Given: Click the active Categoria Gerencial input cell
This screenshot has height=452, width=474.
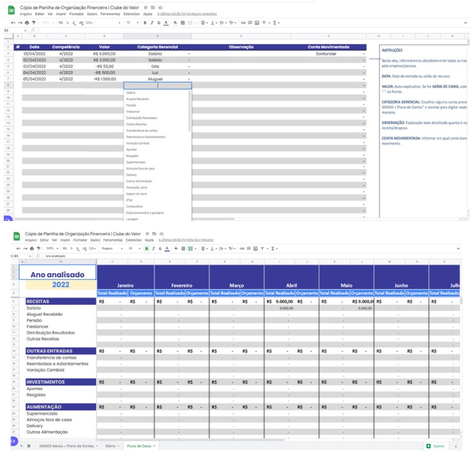Looking at the screenshot, I should click(x=157, y=85).
